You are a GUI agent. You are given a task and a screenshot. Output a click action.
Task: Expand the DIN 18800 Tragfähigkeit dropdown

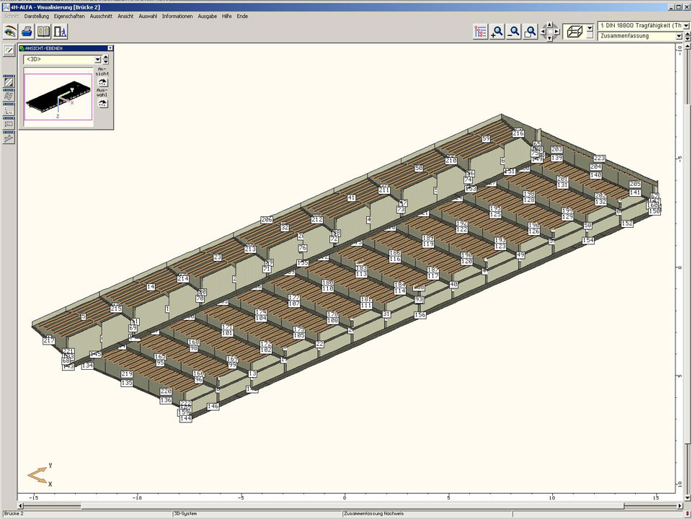(x=686, y=25)
